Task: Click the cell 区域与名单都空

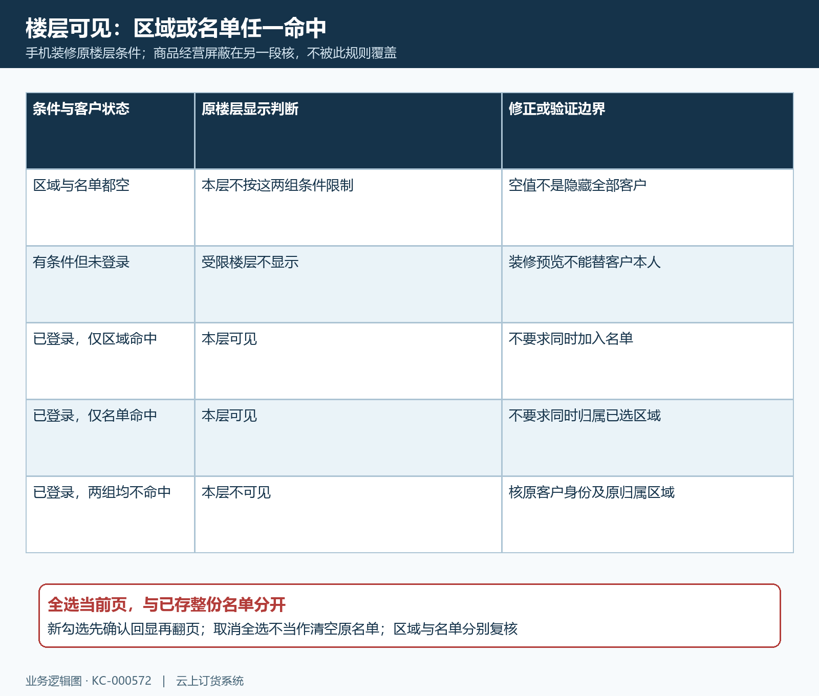Action: point(110,208)
